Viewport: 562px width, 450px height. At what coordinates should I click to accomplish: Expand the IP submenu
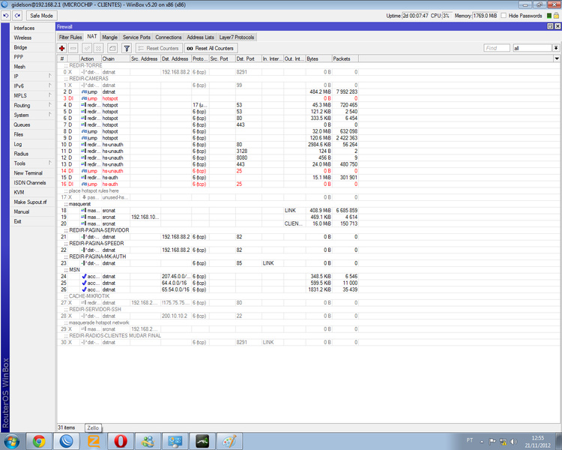(49, 76)
